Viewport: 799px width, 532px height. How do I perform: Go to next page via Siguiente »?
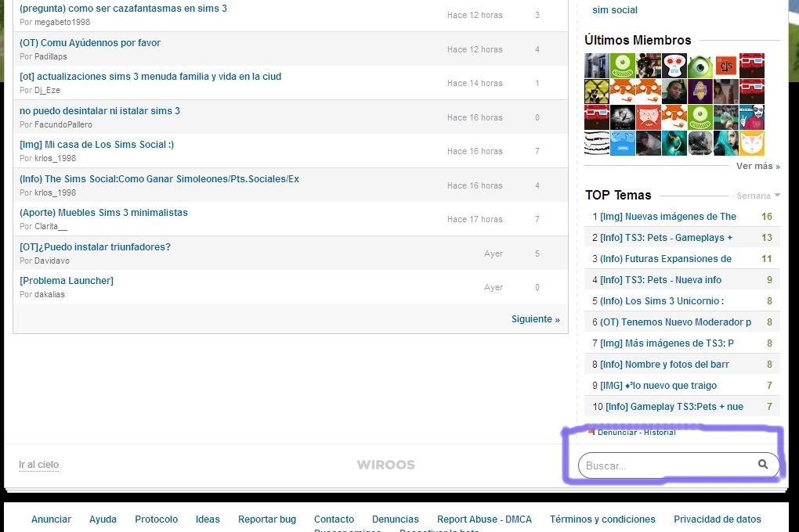[536, 319]
